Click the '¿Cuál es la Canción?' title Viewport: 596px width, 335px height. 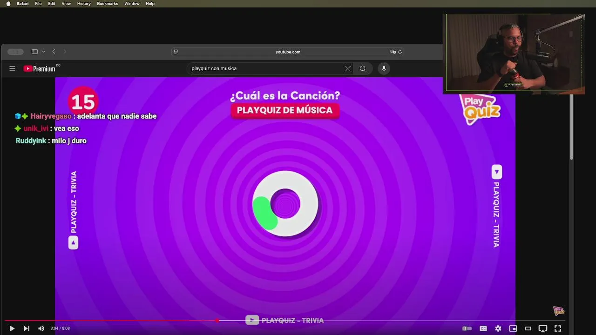coord(284,95)
